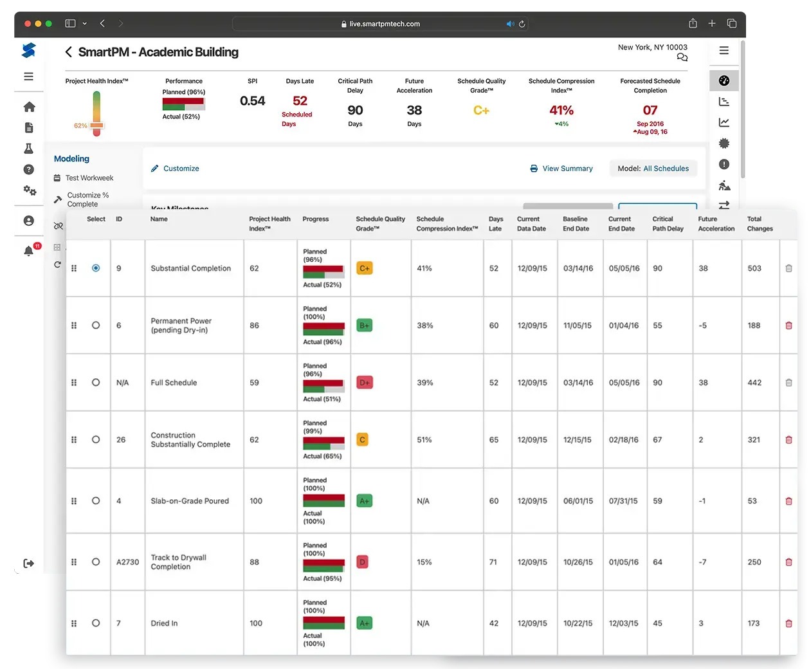This screenshot has width=811, height=669.
Task: Select the Full Schedule radio button
Action: (96, 383)
